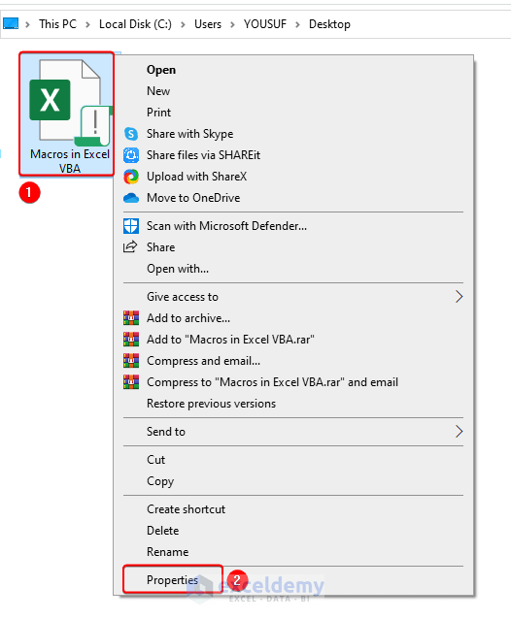
Task: Click the ShareX icon in context menu
Action: pyautogui.click(x=131, y=177)
